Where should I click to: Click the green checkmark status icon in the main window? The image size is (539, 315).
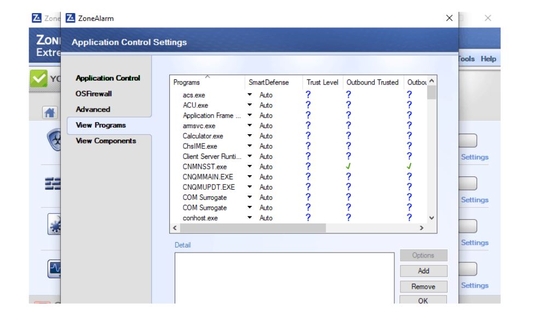pos(38,78)
